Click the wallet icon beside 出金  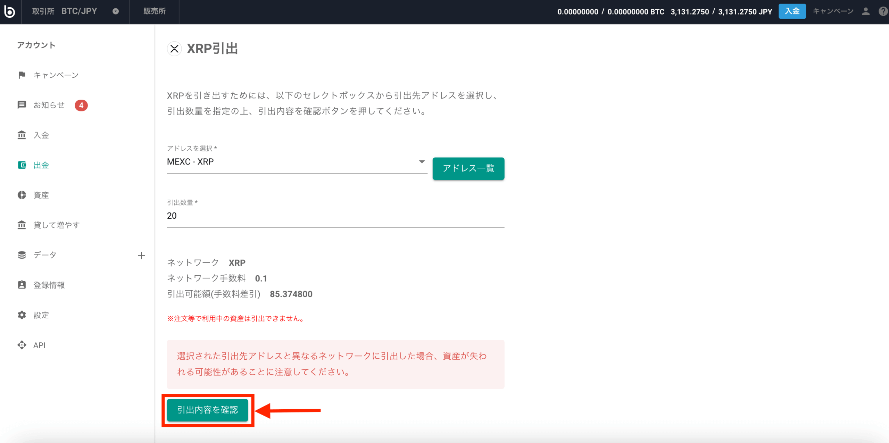22,165
